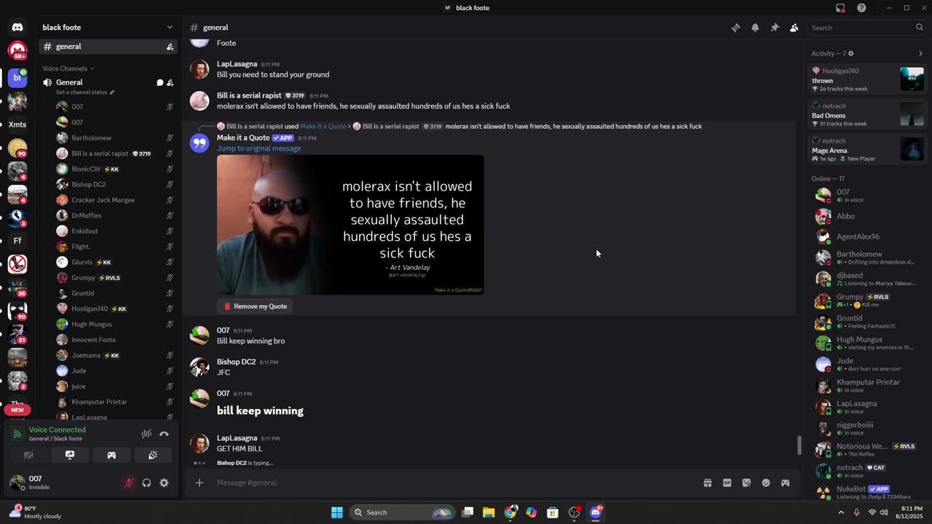Toggle deafen with headphones icon

146,483
